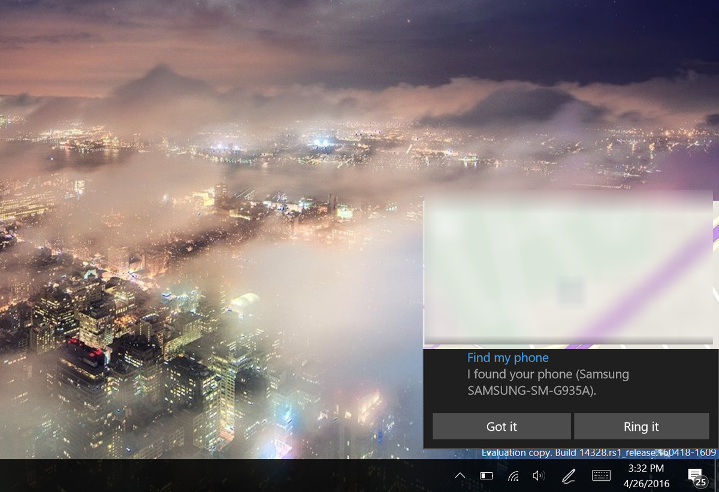The image size is (719, 492).
Task: Launch the Windows Ink Workspace pen icon
Action: pos(568,475)
